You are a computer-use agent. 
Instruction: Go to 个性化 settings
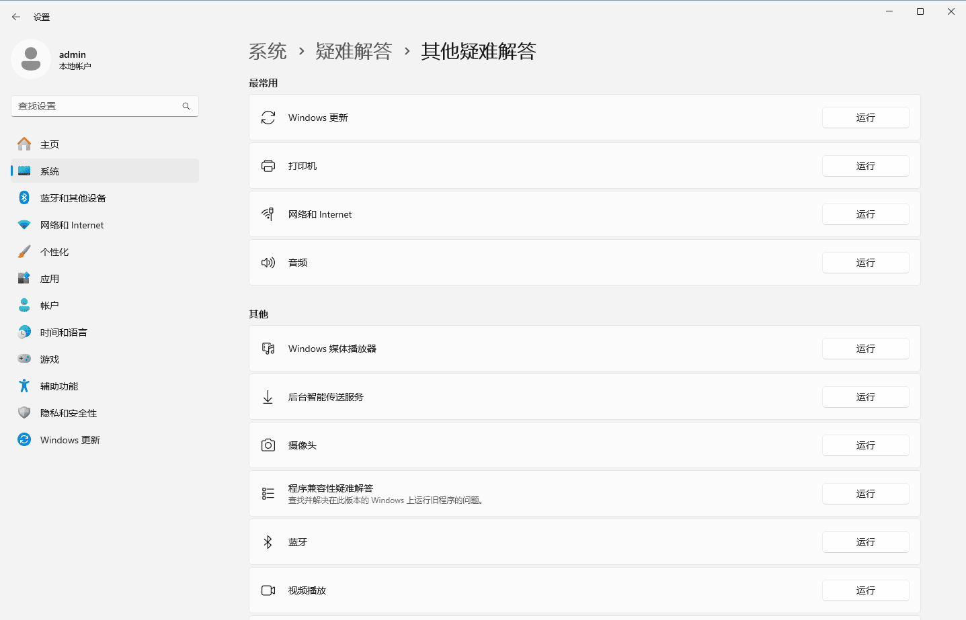tap(105, 251)
